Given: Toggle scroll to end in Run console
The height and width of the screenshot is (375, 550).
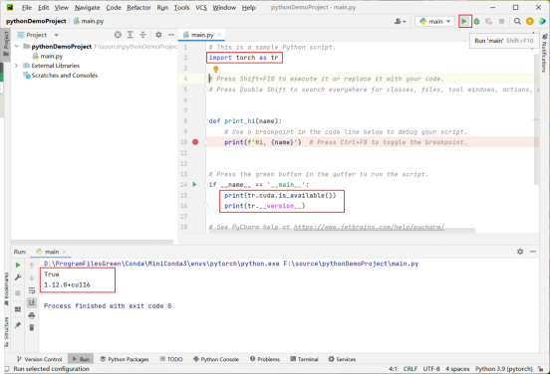Looking at the screenshot, I should tap(32, 302).
